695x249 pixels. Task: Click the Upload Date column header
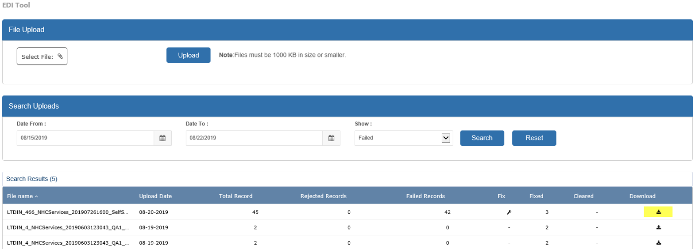click(x=155, y=196)
